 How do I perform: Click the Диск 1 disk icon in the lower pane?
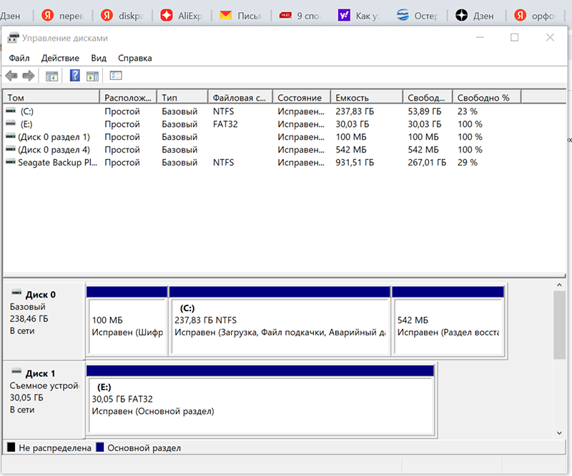pyautogui.click(x=16, y=372)
